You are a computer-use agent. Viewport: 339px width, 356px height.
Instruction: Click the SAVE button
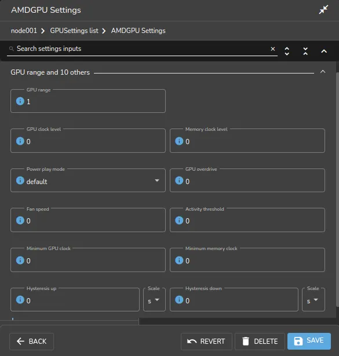[309, 341]
